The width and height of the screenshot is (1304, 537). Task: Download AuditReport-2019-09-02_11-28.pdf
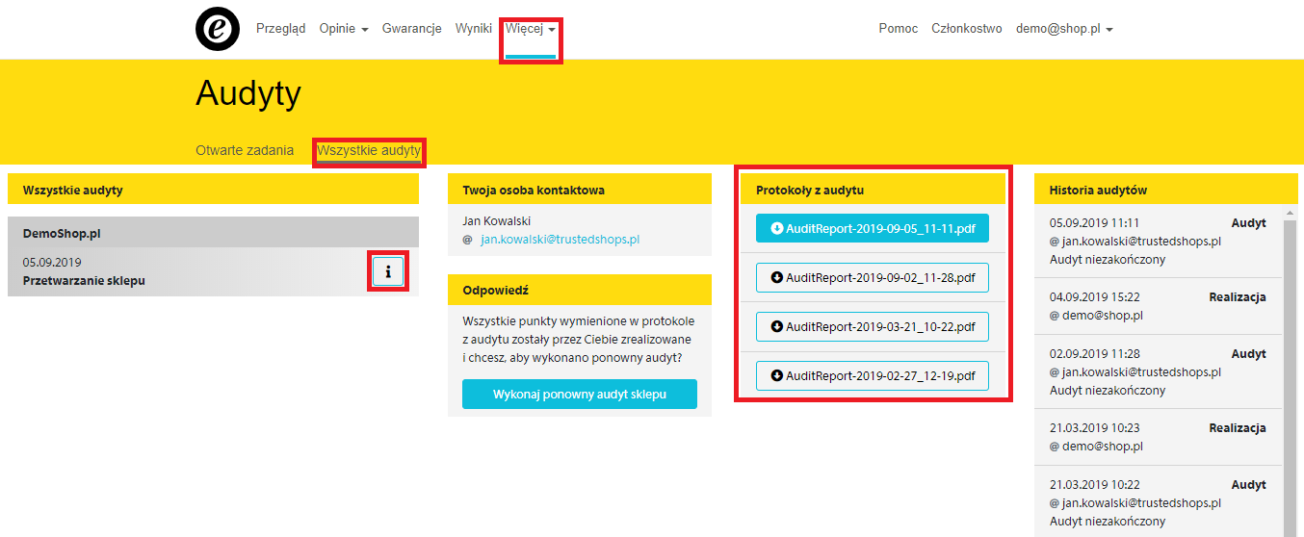point(873,277)
